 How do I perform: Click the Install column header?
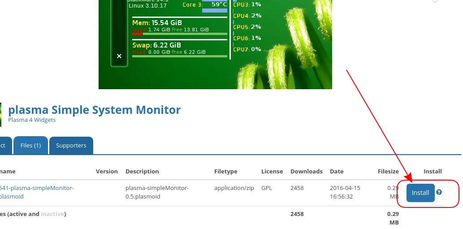433,172
